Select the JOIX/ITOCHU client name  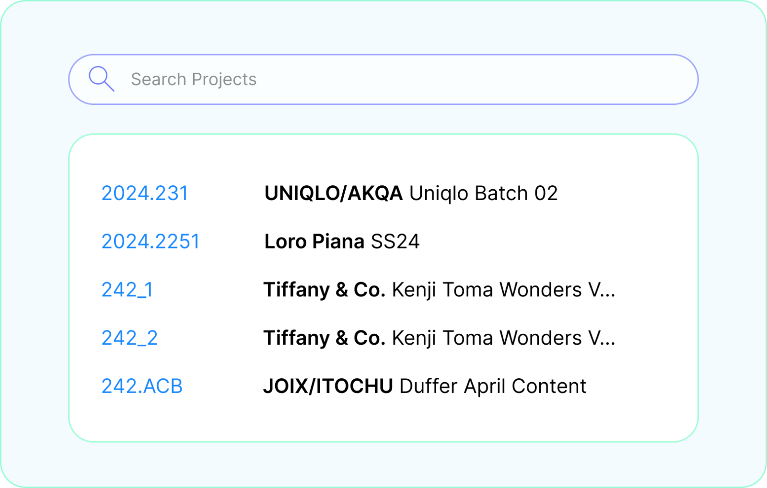[x=328, y=386]
